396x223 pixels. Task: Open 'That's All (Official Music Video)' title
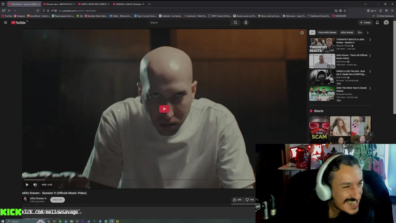352,57
